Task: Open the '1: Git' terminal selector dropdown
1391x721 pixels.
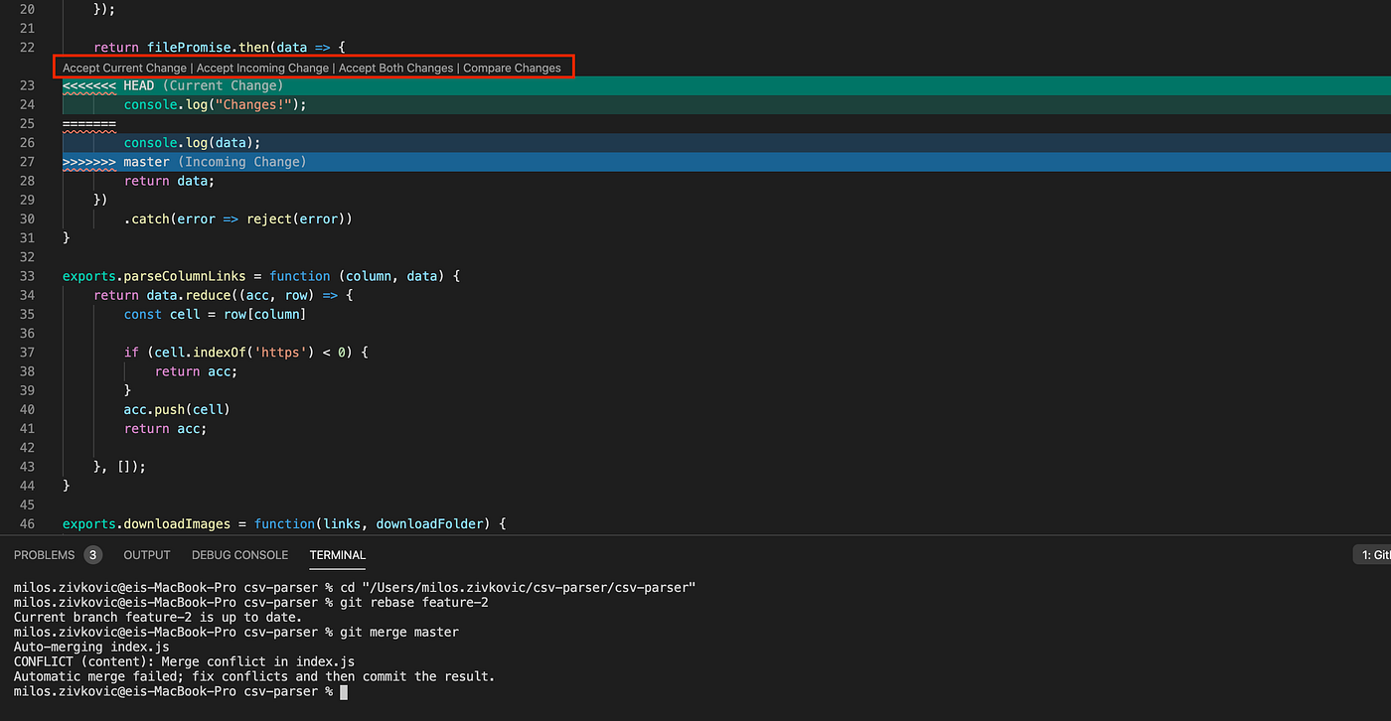Action: pyautogui.click(x=1374, y=554)
